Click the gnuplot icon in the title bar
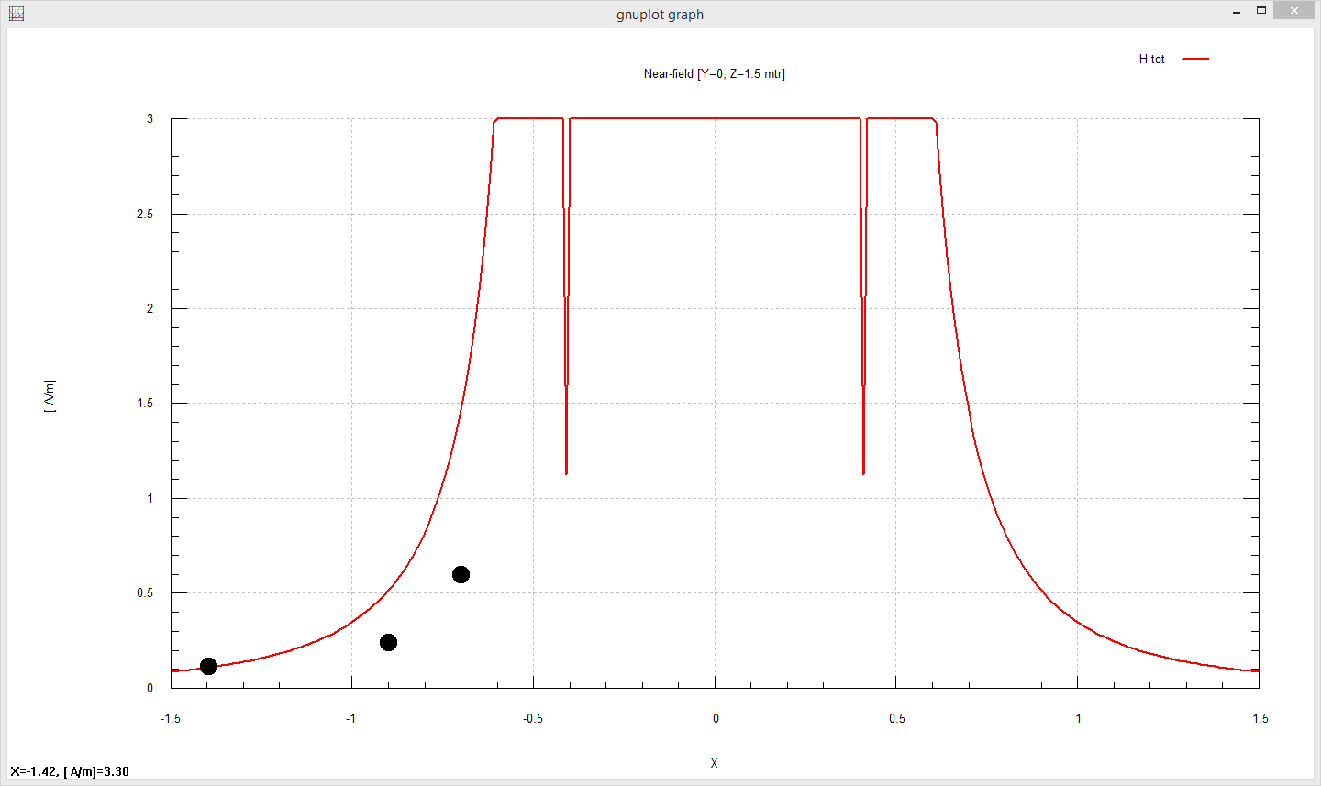Viewport: 1321px width, 786px height. (x=16, y=14)
